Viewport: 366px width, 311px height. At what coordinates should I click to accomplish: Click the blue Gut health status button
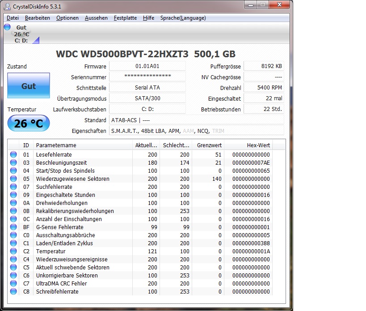point(29,85)
